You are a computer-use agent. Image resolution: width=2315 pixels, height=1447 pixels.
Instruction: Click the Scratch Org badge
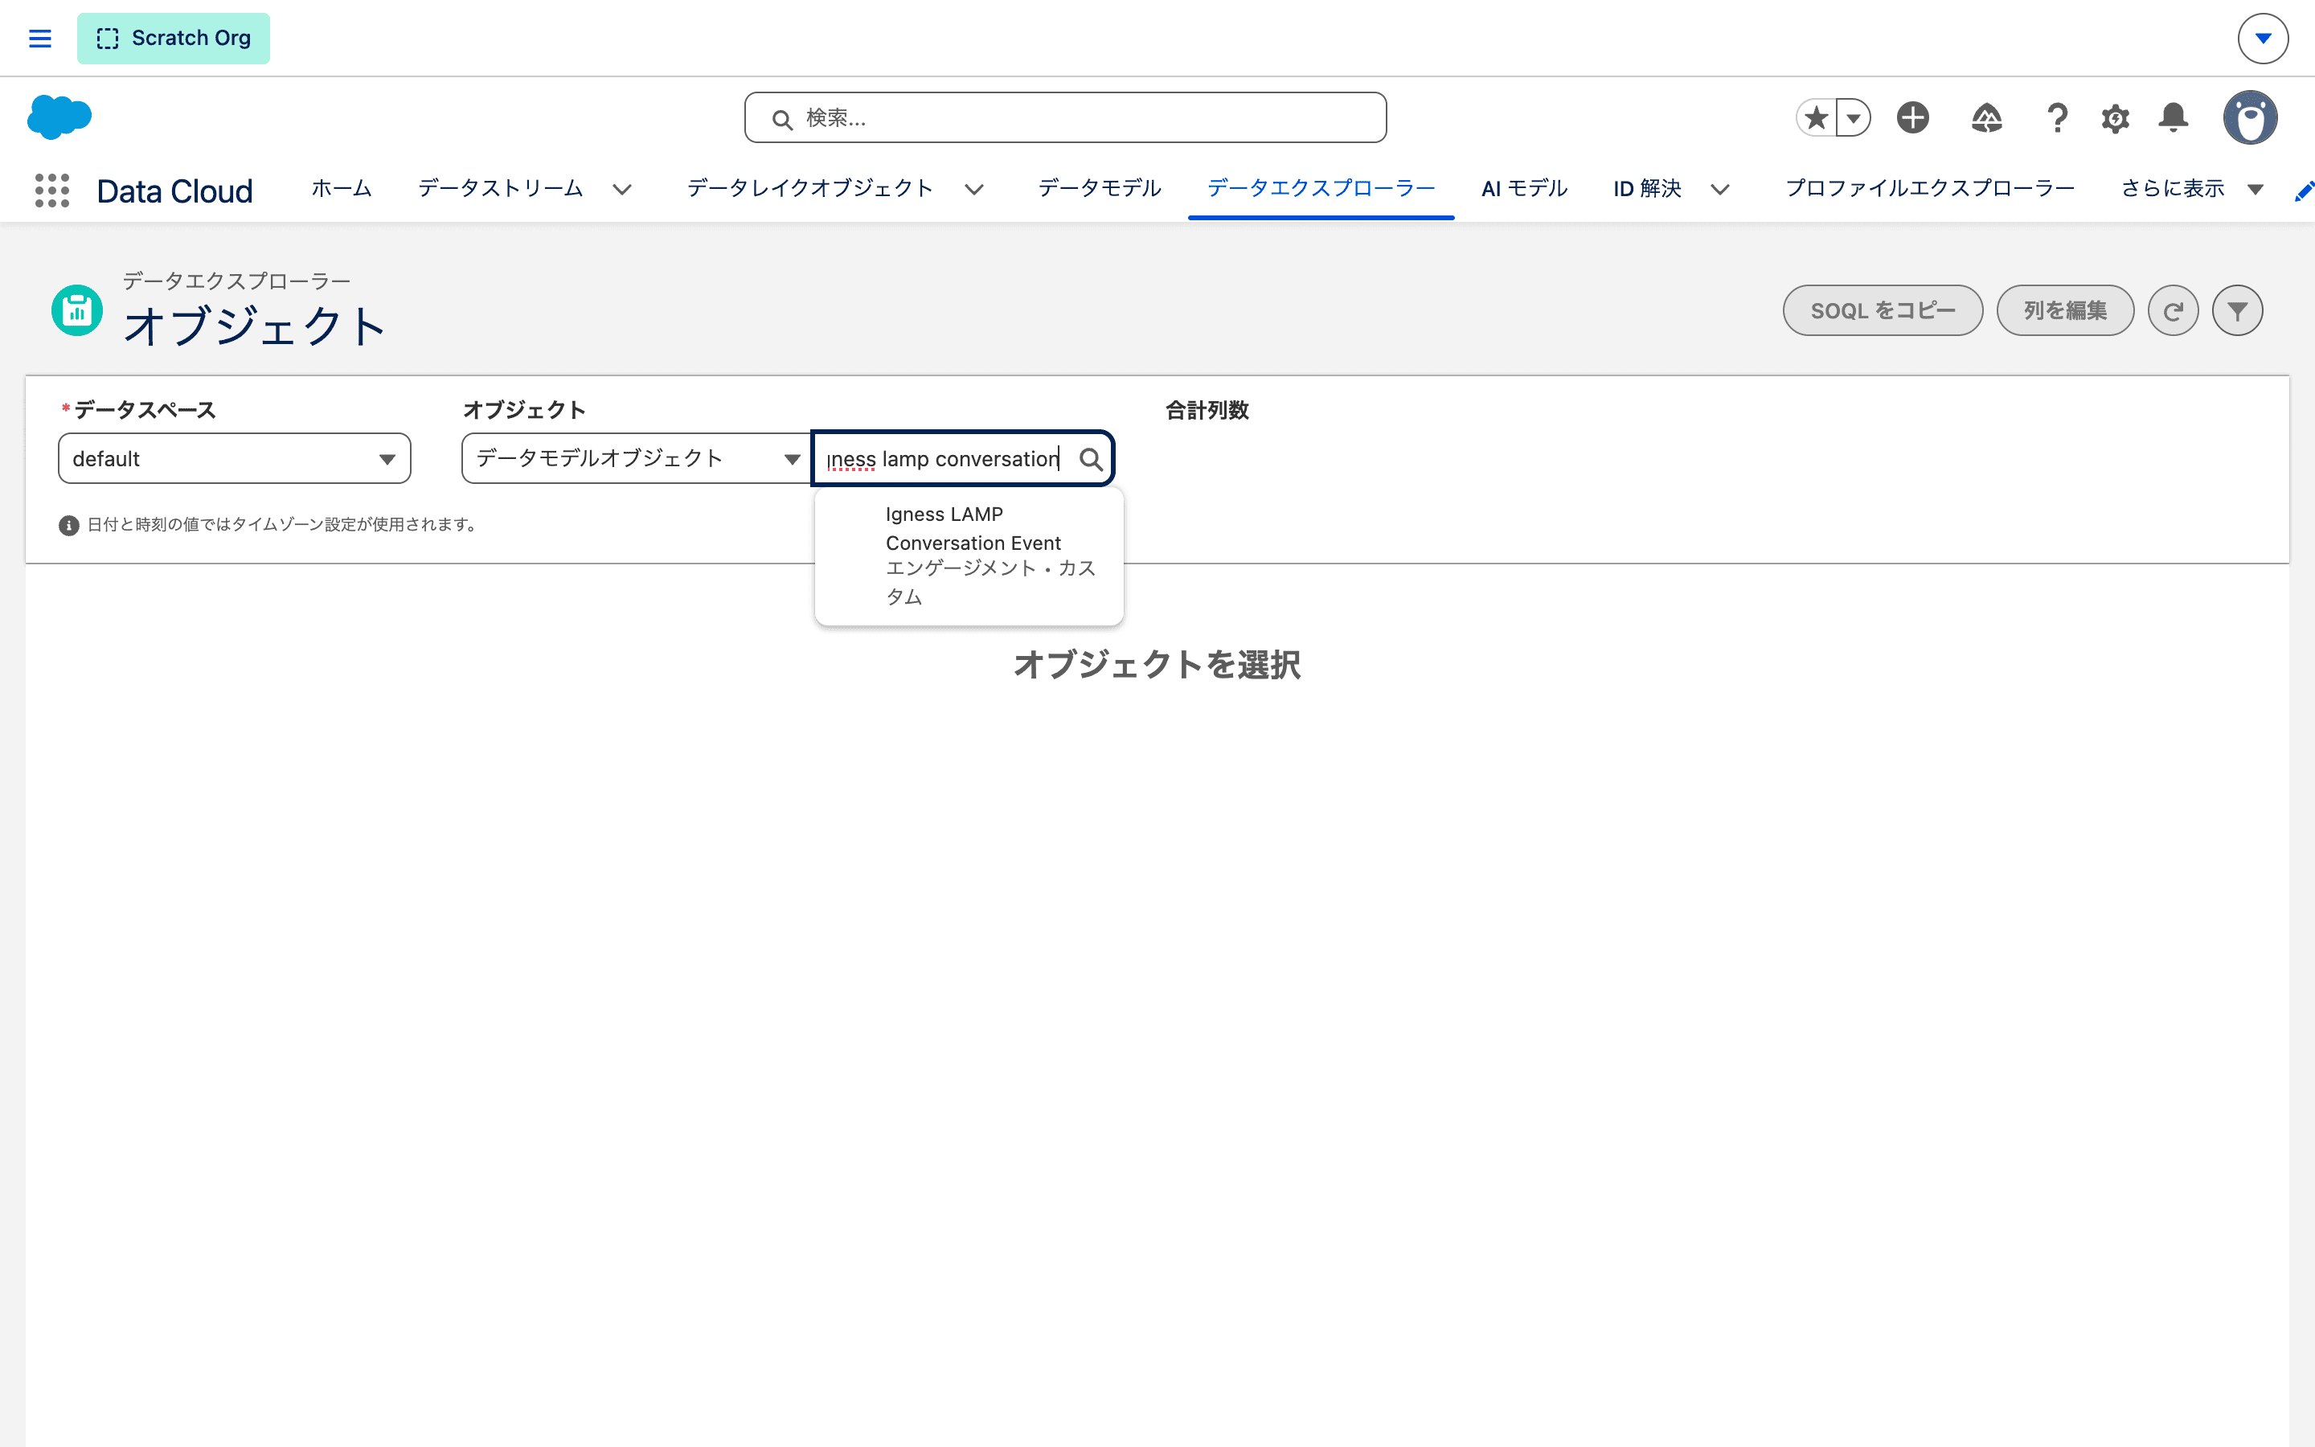(173, 39)
